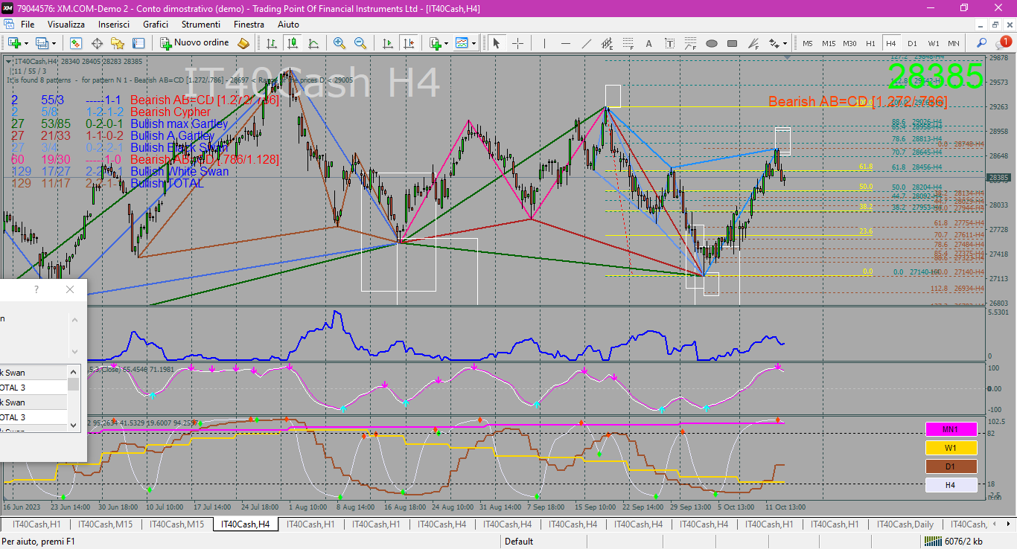Open the Terminal window icon
Image resolution: width=1017 pixels, height=549 pixels.
(138, 43)
